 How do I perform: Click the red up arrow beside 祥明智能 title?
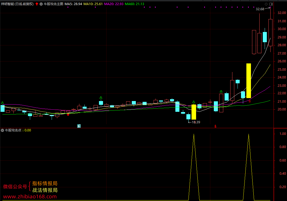point(37,4)
